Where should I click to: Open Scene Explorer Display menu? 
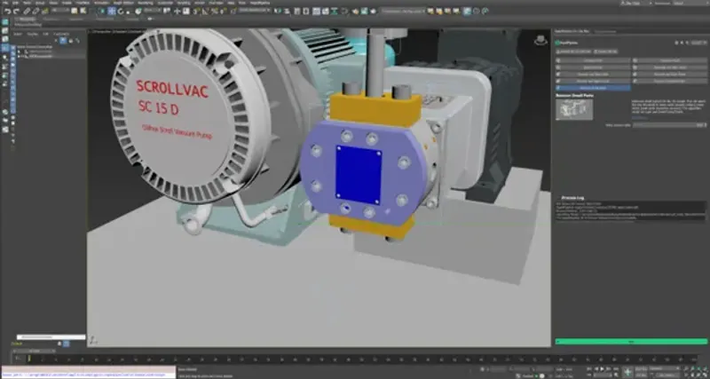[x=33, y=34]
